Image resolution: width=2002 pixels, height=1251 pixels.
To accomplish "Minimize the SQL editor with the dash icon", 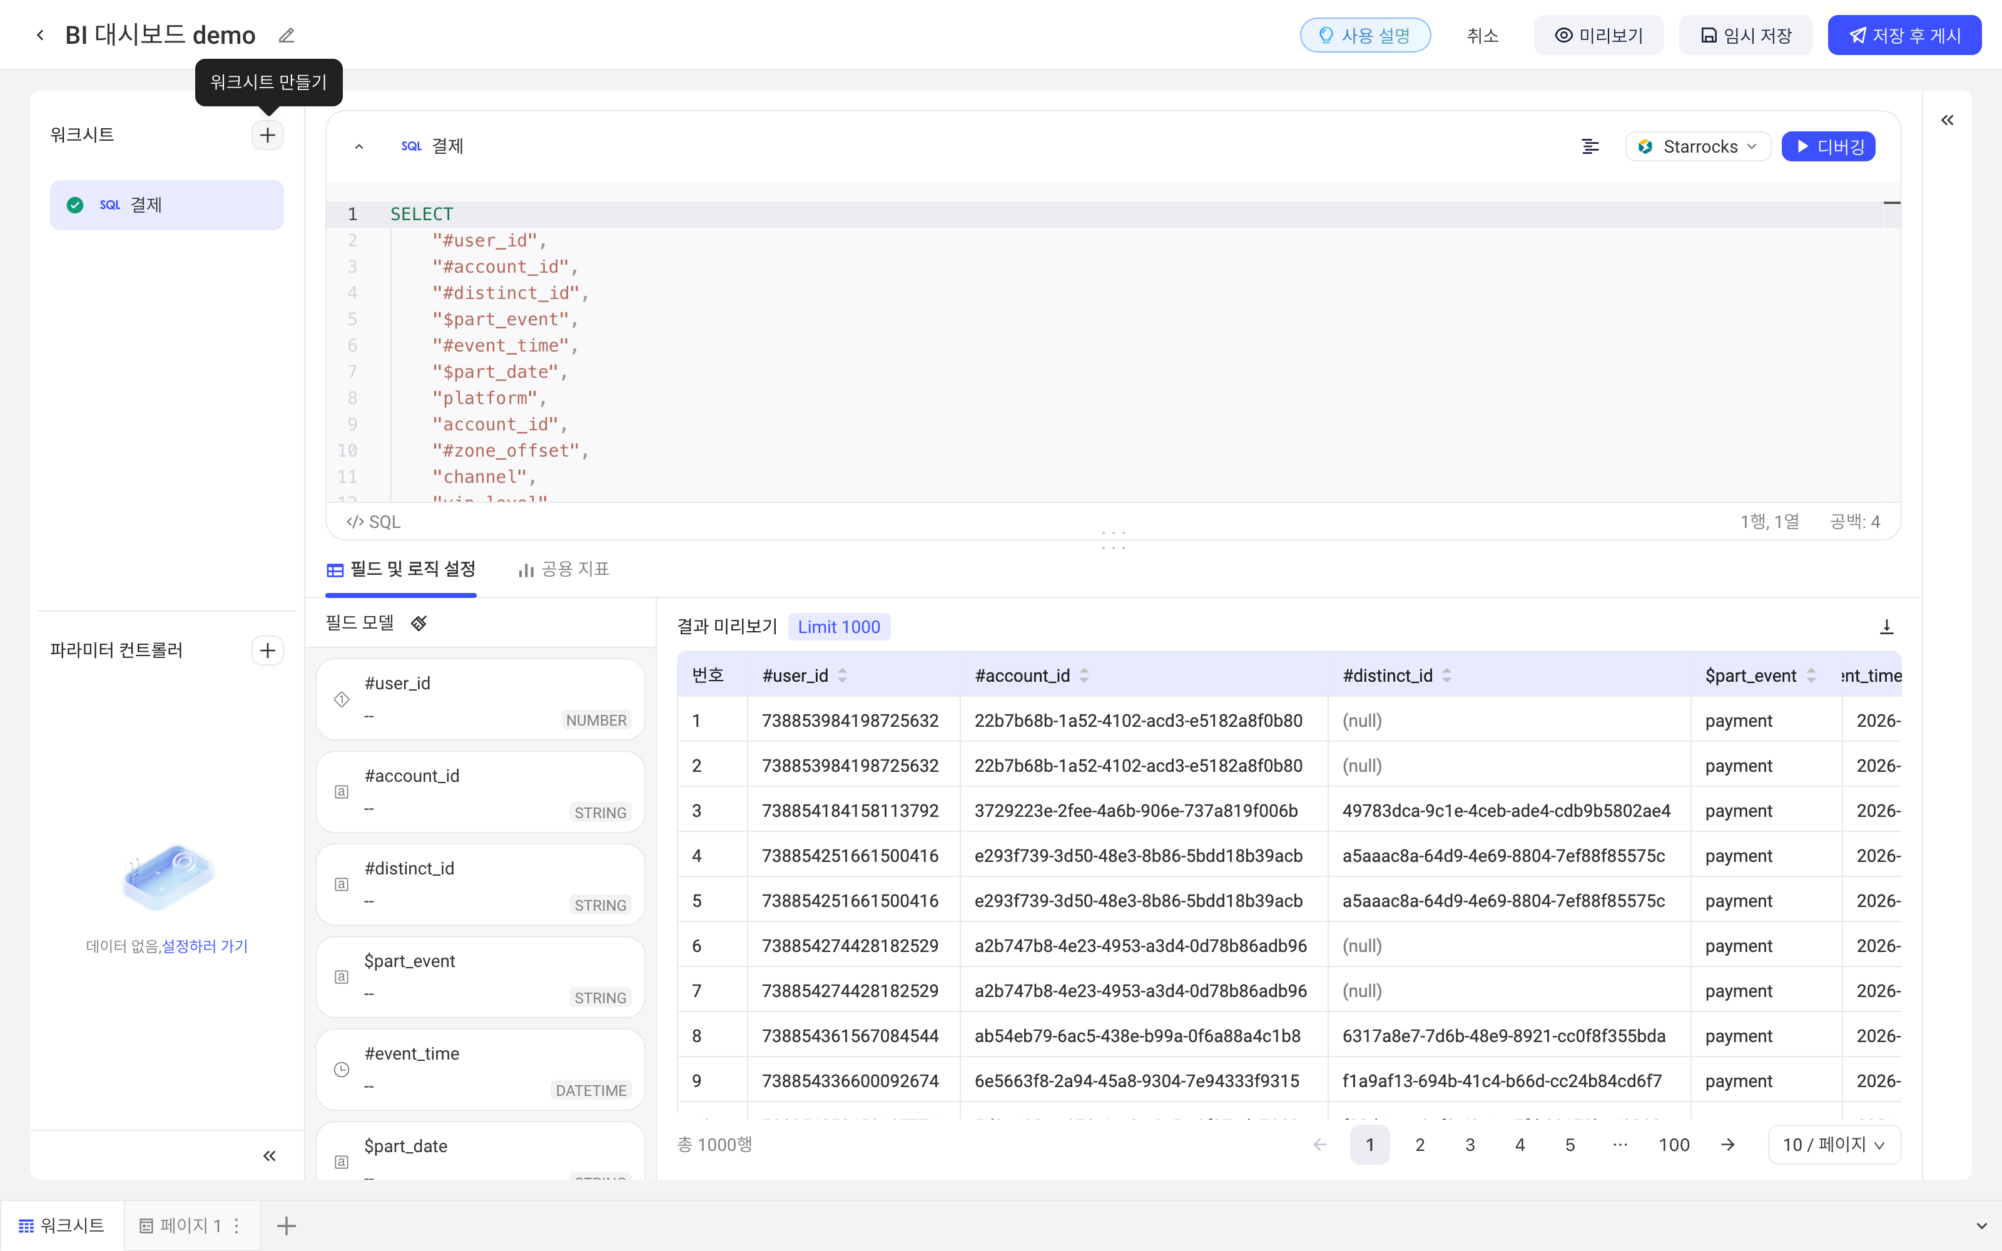I will tap(1891, 203).
